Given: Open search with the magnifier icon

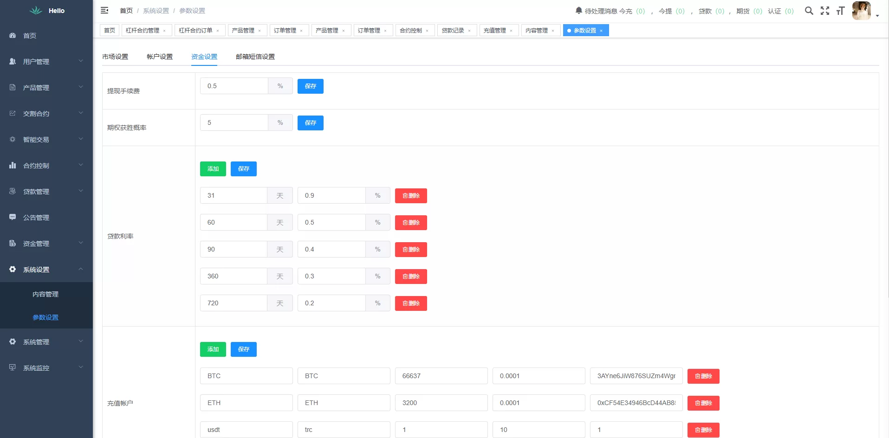Looking at the screenshot, I should click(809, 11).
